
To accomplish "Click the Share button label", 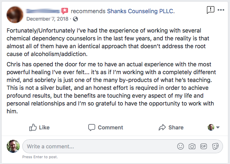I will click(176, 127).
